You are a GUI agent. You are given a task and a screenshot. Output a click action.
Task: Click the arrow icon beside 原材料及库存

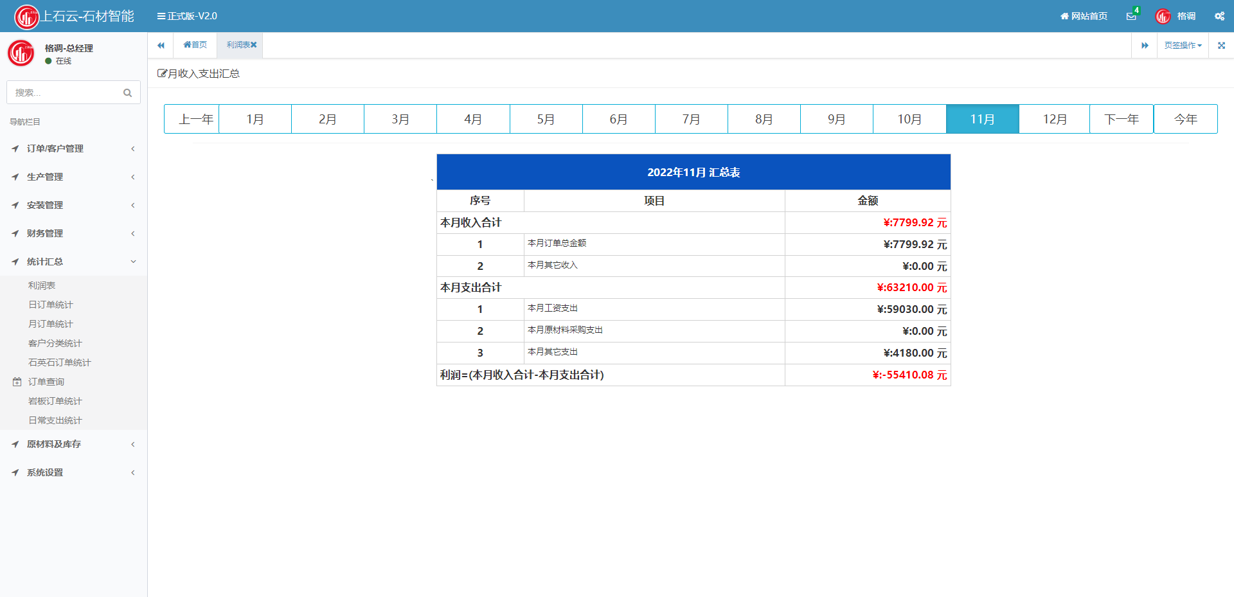click(x=15, y=444)
